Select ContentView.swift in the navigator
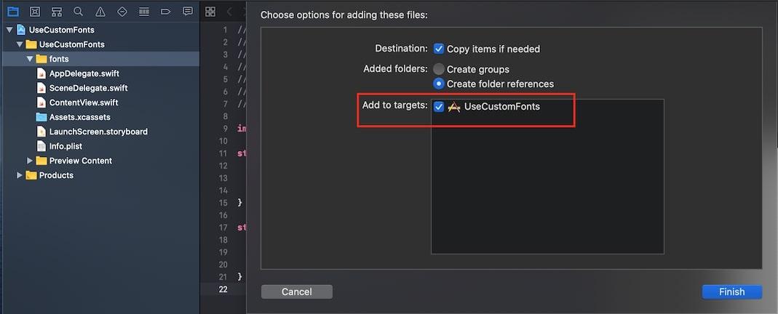778x314 pixels. tap(83, 102)
